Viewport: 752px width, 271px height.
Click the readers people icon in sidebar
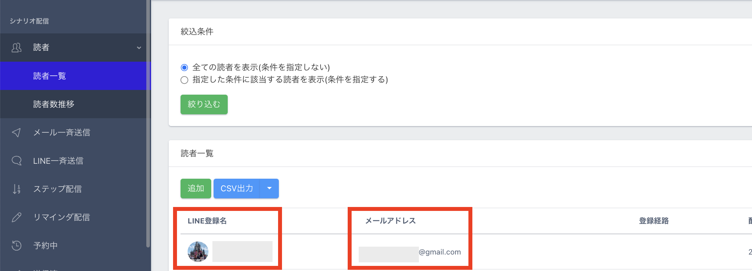click(17, 48)
